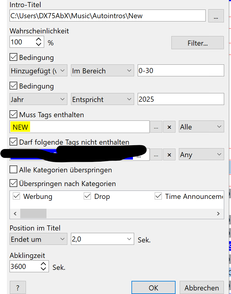
Task: Open the Any tag match dropdown
Action: 201,154
